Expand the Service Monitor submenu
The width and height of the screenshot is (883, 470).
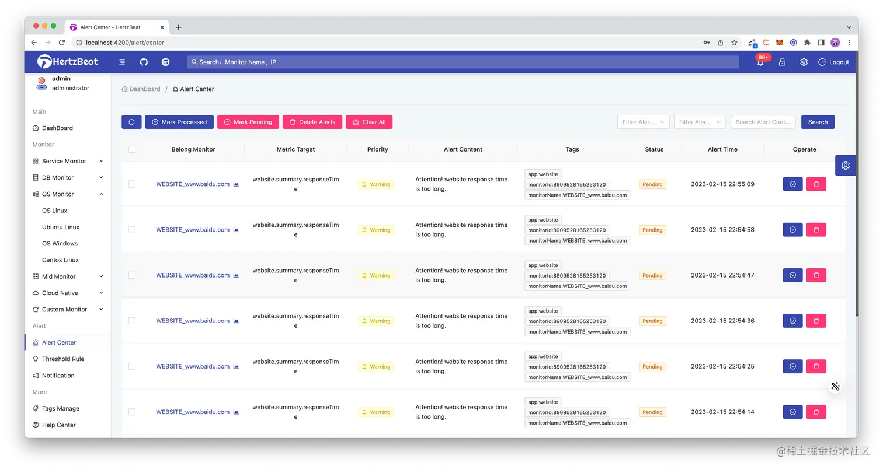[x=68, y=161]
